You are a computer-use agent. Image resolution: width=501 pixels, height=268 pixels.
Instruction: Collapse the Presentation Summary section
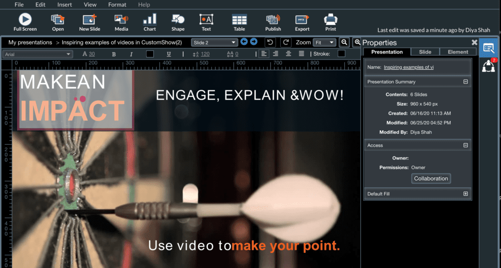pos(466,82)
